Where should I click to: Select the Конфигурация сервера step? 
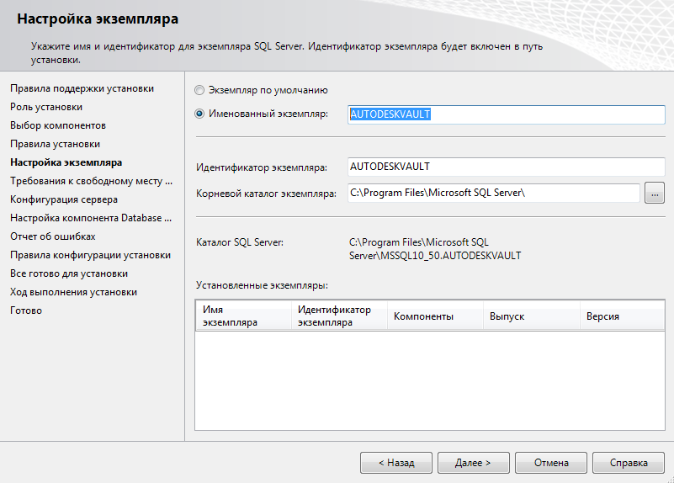[x=64, y=199]
